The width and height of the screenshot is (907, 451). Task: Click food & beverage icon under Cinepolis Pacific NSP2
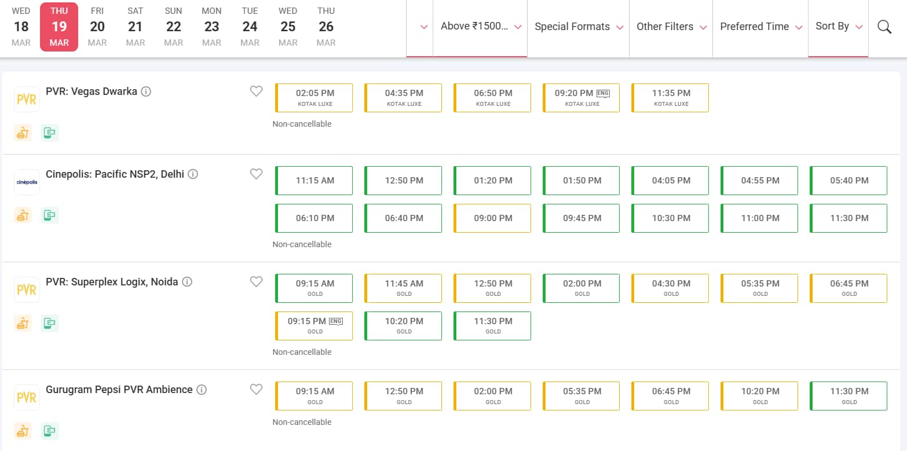coord(23,215)
